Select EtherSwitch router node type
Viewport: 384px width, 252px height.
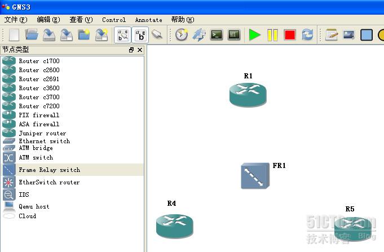[x=73, y=182]
